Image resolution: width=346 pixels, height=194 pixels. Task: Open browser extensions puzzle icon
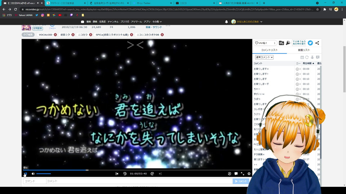coord(325,9)
